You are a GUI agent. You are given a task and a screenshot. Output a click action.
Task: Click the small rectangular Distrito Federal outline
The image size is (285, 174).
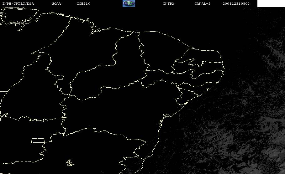pyautogui.click(x=38, y=141)
